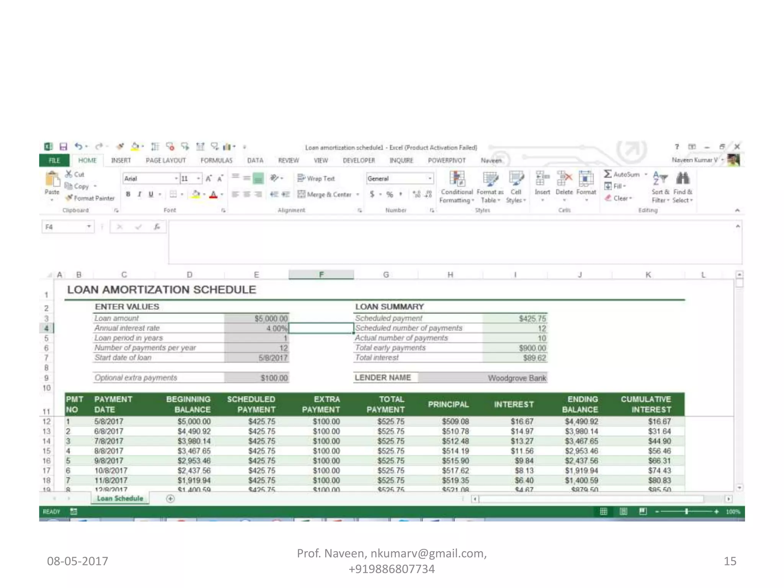This screenshot has height=588, width=784.
Task: Toggle Bold formatting
Action: 128,194
